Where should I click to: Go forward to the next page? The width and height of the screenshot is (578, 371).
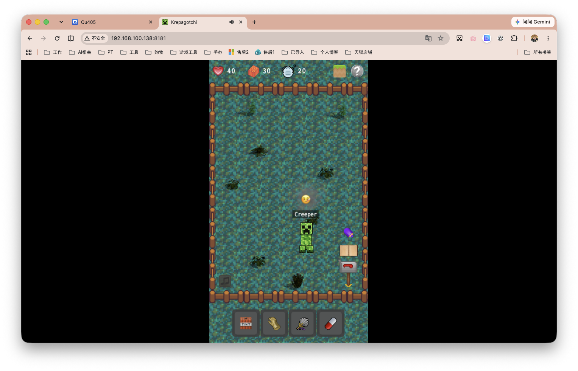(44, 38)
